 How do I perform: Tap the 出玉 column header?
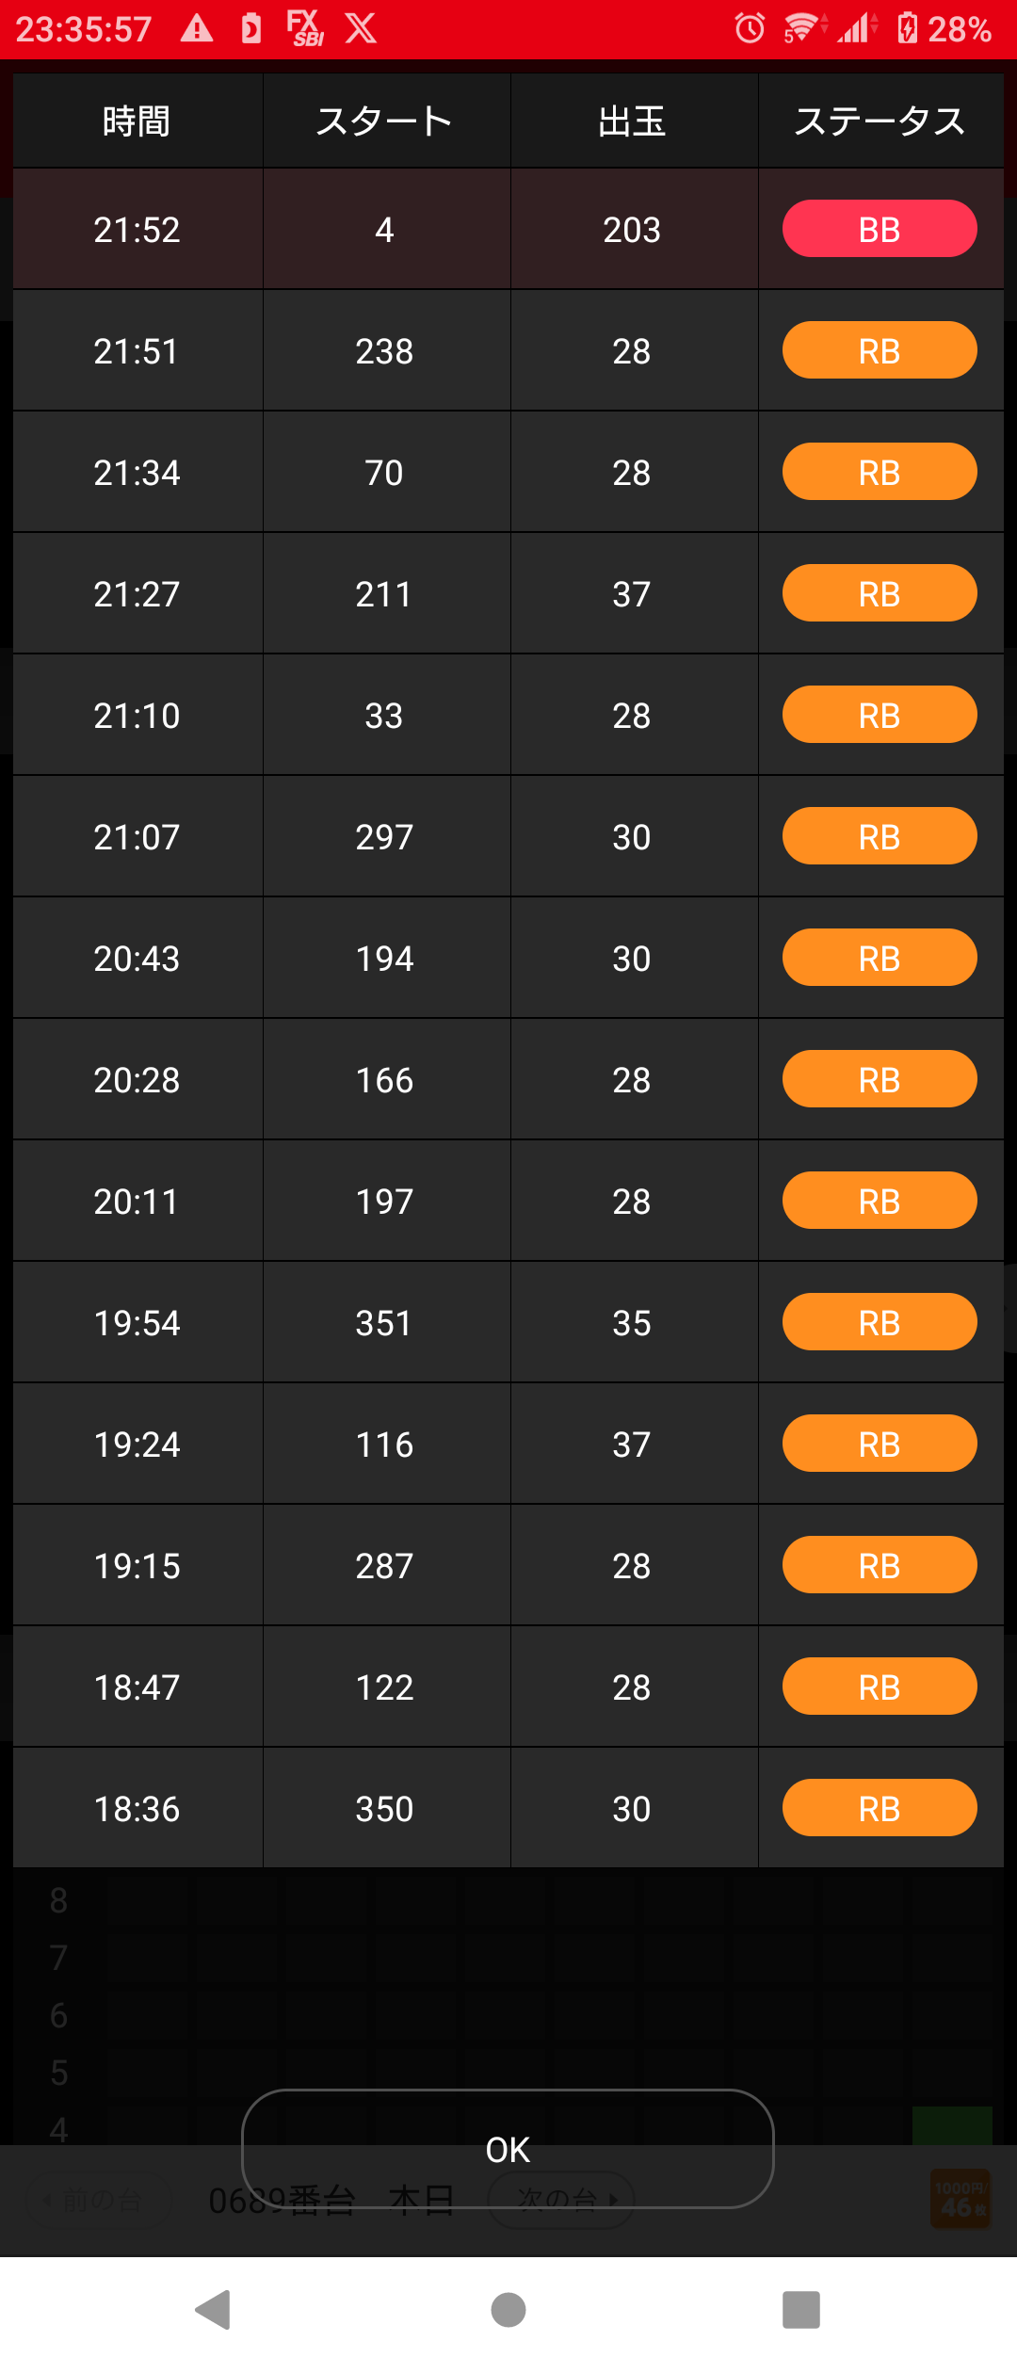[x=634, y=121]
